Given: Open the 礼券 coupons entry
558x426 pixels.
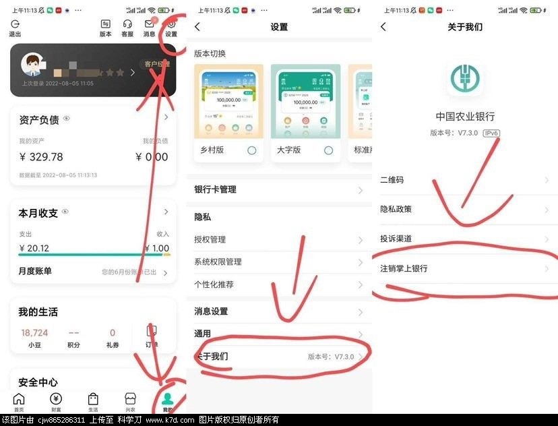Looking at the screenshot, I should tap(113, 338).
